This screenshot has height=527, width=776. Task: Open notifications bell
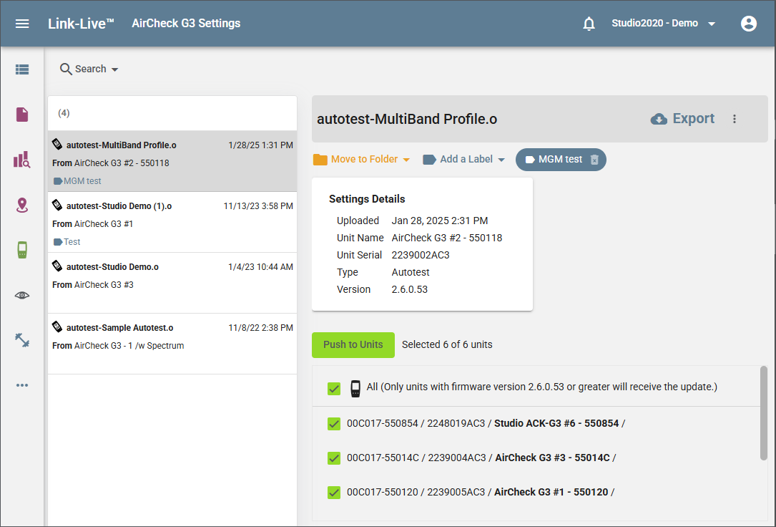589,24
